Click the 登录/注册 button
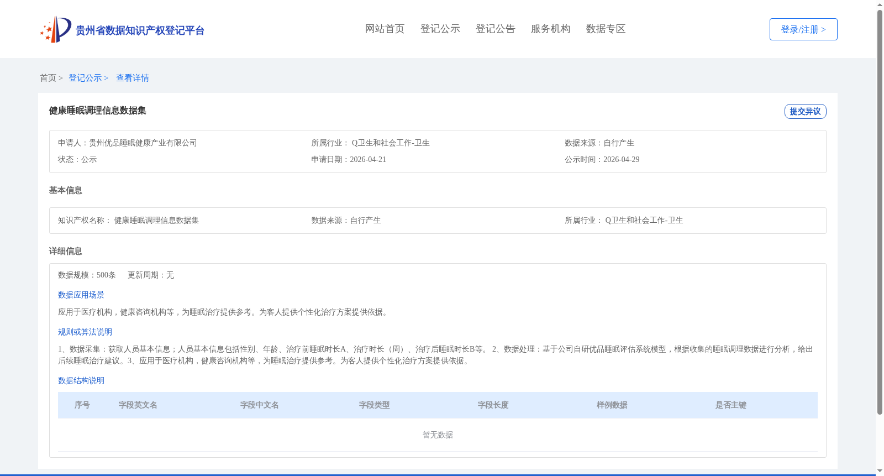 click(x=803, y=29)
